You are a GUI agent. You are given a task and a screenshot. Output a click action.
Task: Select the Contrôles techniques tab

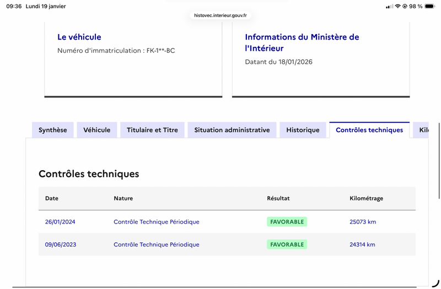(x=369, y=130)
